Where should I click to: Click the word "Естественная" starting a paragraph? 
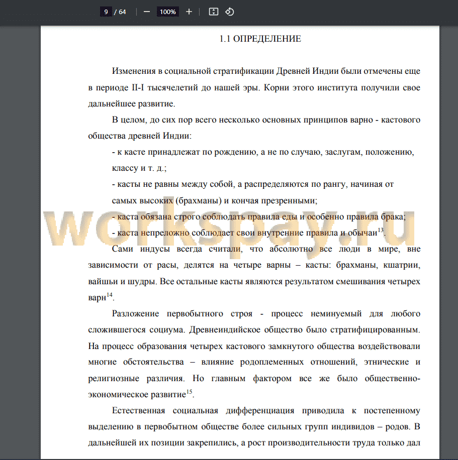(x=138, y=410)
